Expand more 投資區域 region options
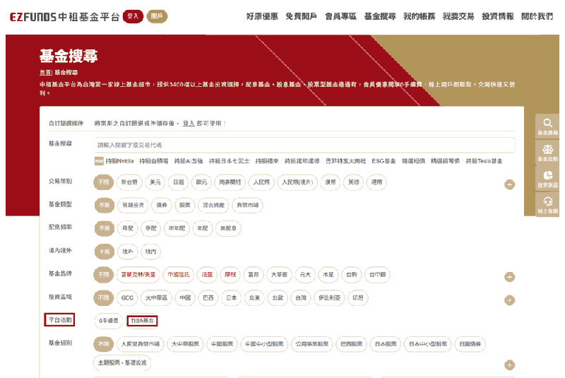565x378 pixels. [509, 300]
